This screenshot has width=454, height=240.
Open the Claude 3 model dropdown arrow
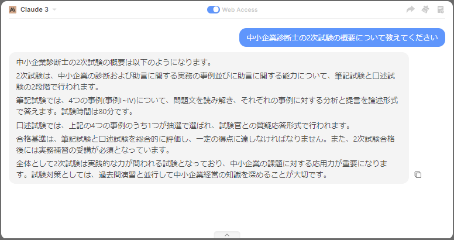(x=54, y=10)
